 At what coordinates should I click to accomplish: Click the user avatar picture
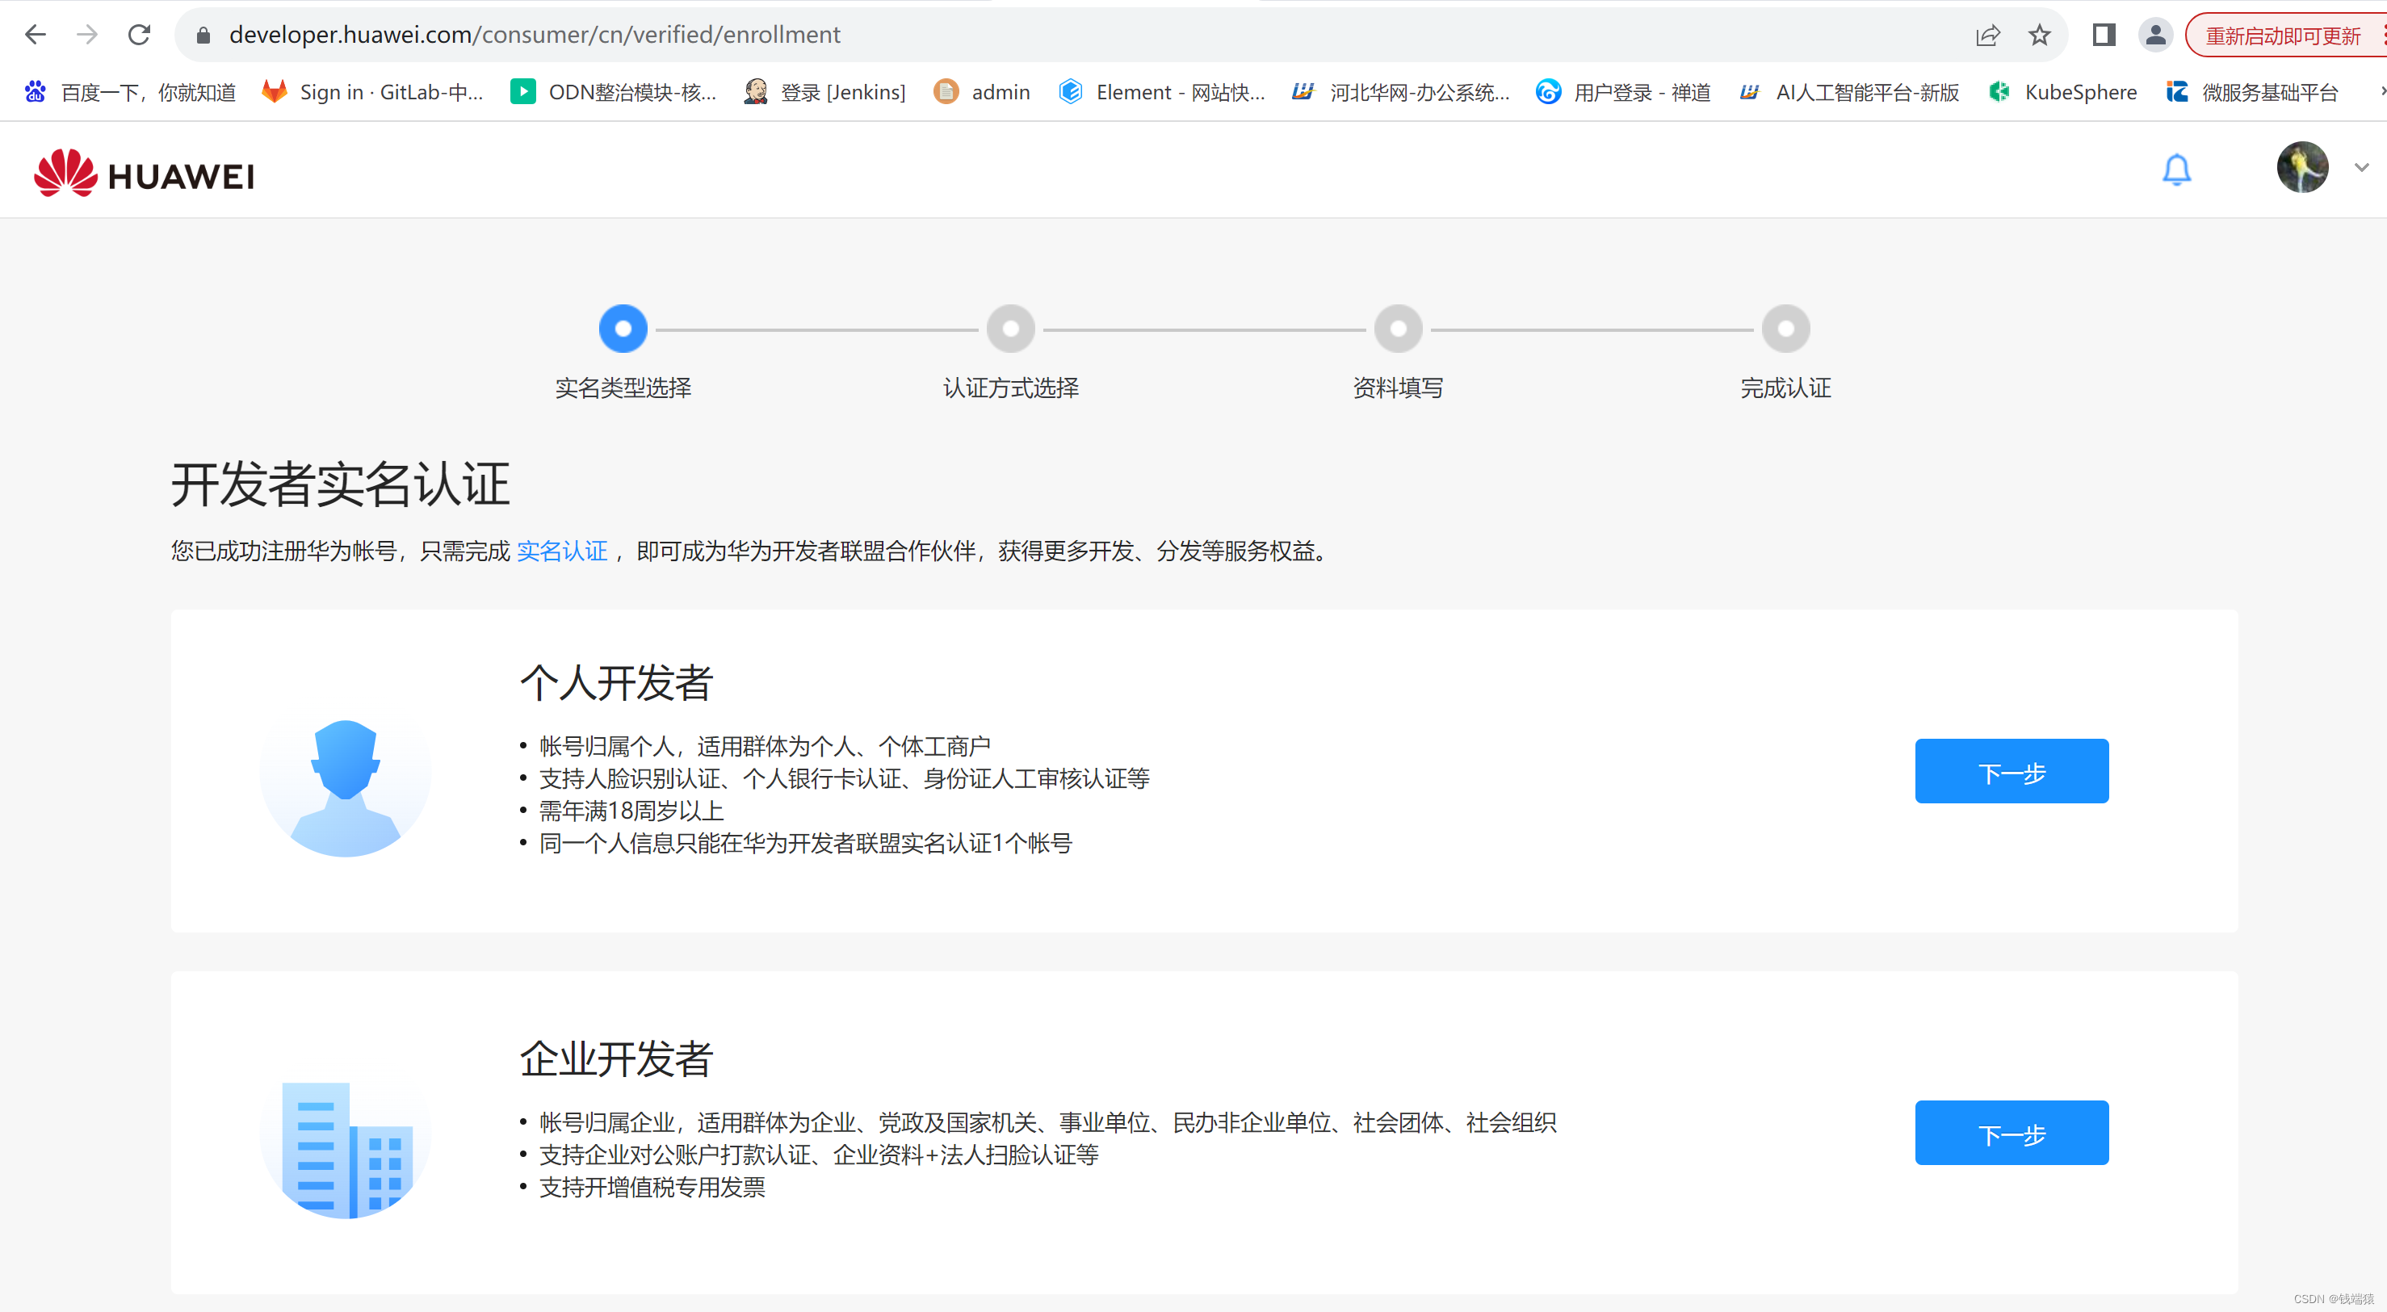click(x=2301, y=168)
